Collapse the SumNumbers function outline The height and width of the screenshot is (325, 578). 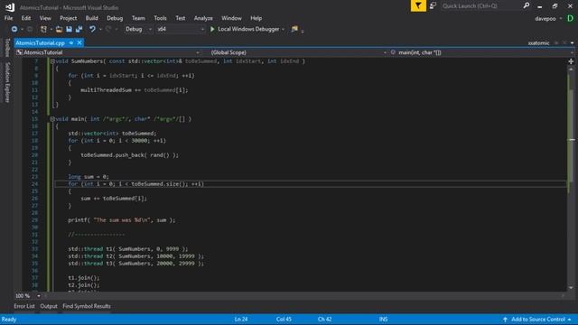point(52,61)
